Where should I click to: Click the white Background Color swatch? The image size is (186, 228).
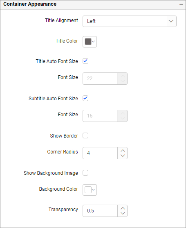click(x=88, y=190)
